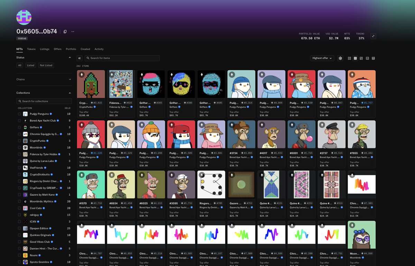Viewport: 415px width, 266px height.
Task: Check the Pudgy Penguins collection checkbox
Action: (x=19, y=114)
